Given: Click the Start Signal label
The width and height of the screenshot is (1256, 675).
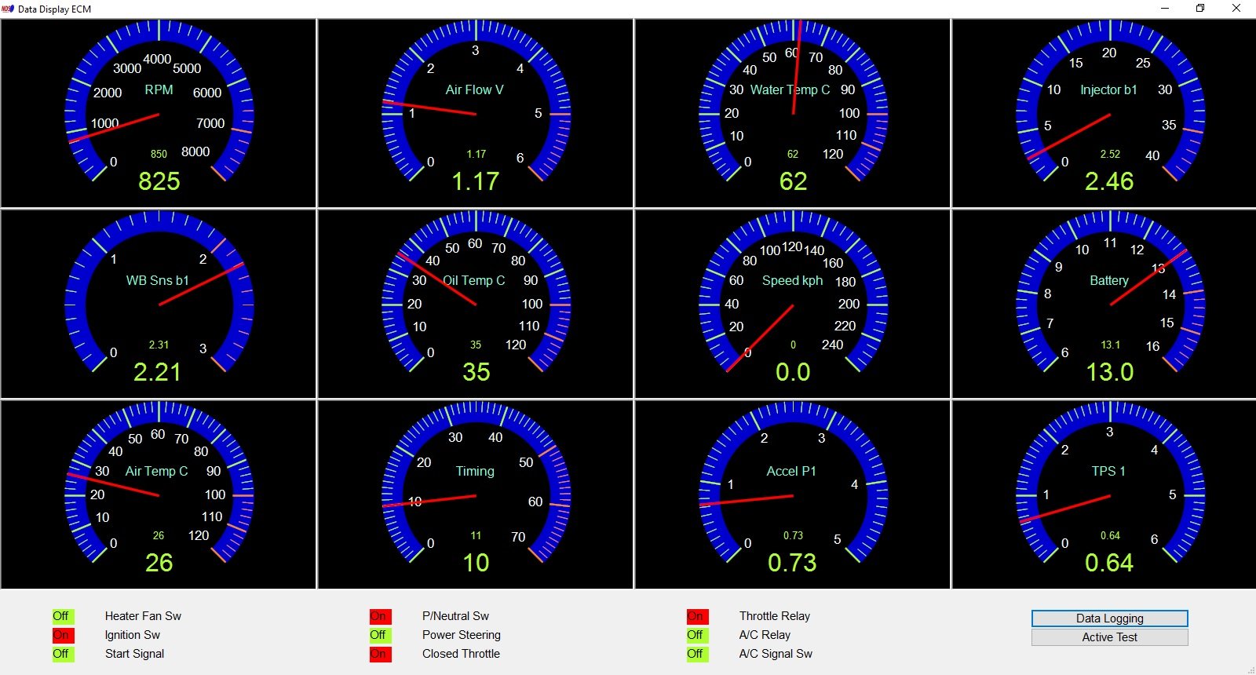Looking at the screenshot, I should (134, 654).
